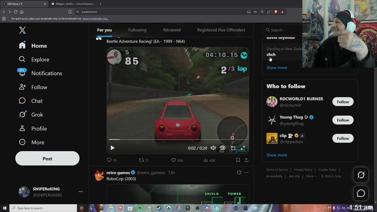Like the post with 666 likes

click(x=177, y=160)
